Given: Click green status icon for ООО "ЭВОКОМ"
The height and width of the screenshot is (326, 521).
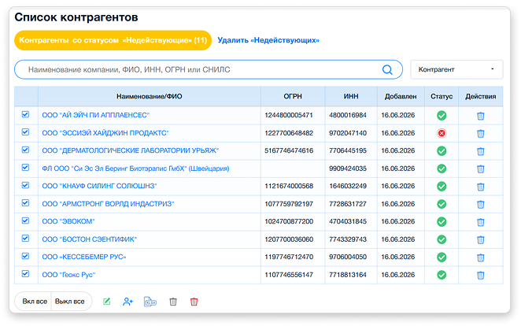Looking at the screenshot, I should (x=442, y=221).
